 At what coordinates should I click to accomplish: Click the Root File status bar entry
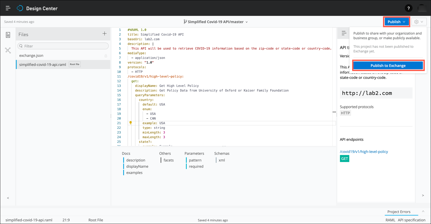coord(96,220)
